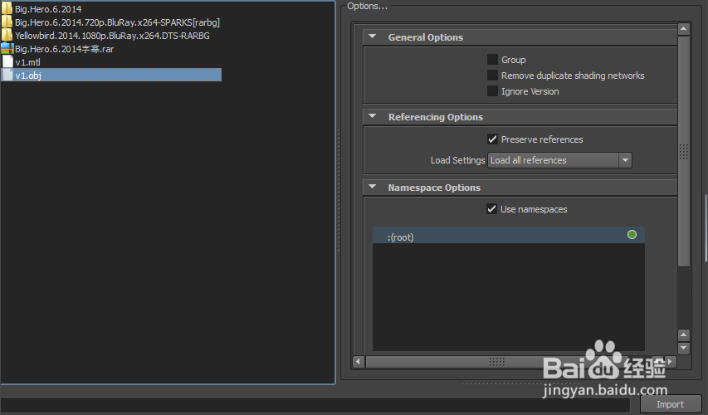Click the options panel scroll down arrow at bottom
The height and width of the screenshot is (415, 708).
684,348
